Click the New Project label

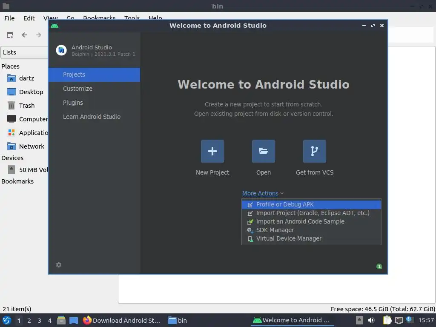pyautogui.click(x=212, y=172)
